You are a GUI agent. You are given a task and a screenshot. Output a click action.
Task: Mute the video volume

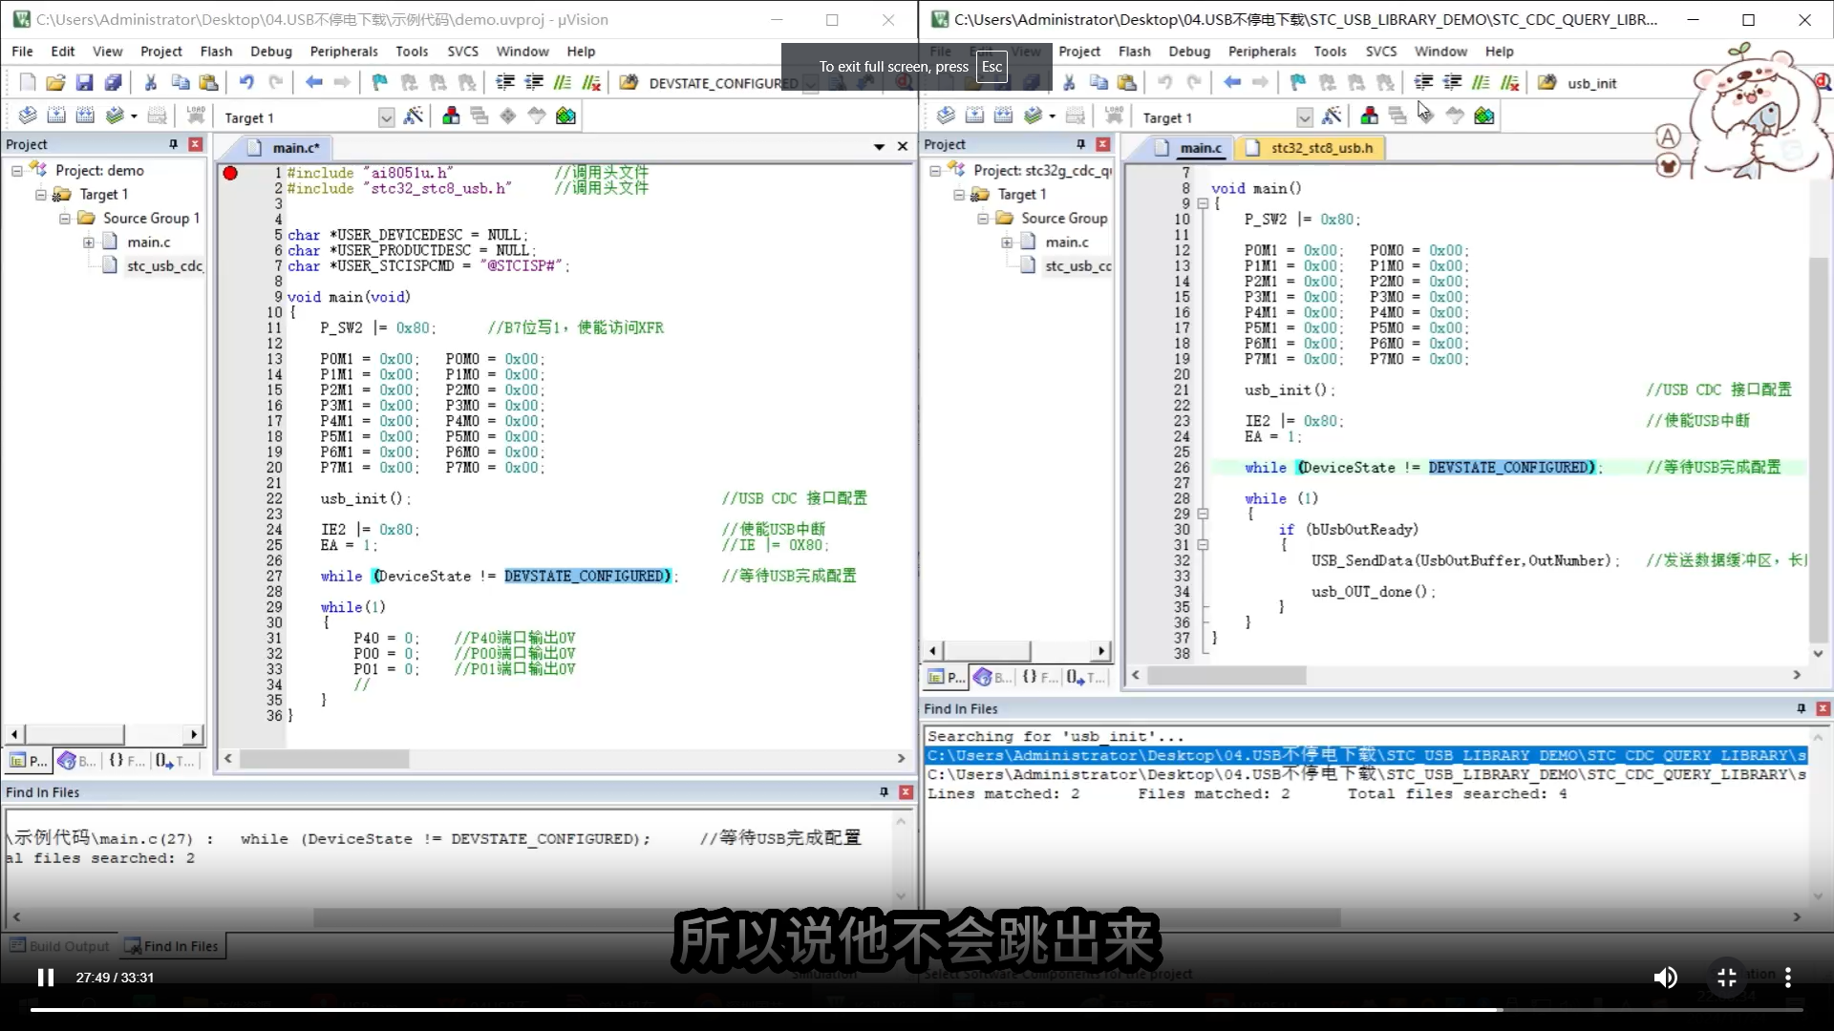pyautogui.click(x=1665, y=978)
